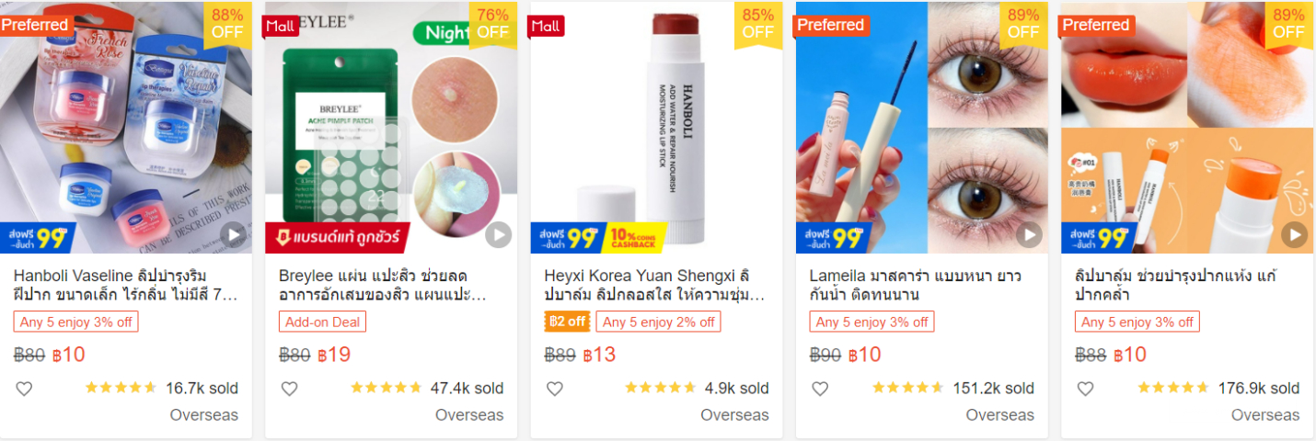This screenshot has width=1316, height=441.
Task: Toggle wishlist heart for Breylee acne patch
Action: click(x=289, y=389)
